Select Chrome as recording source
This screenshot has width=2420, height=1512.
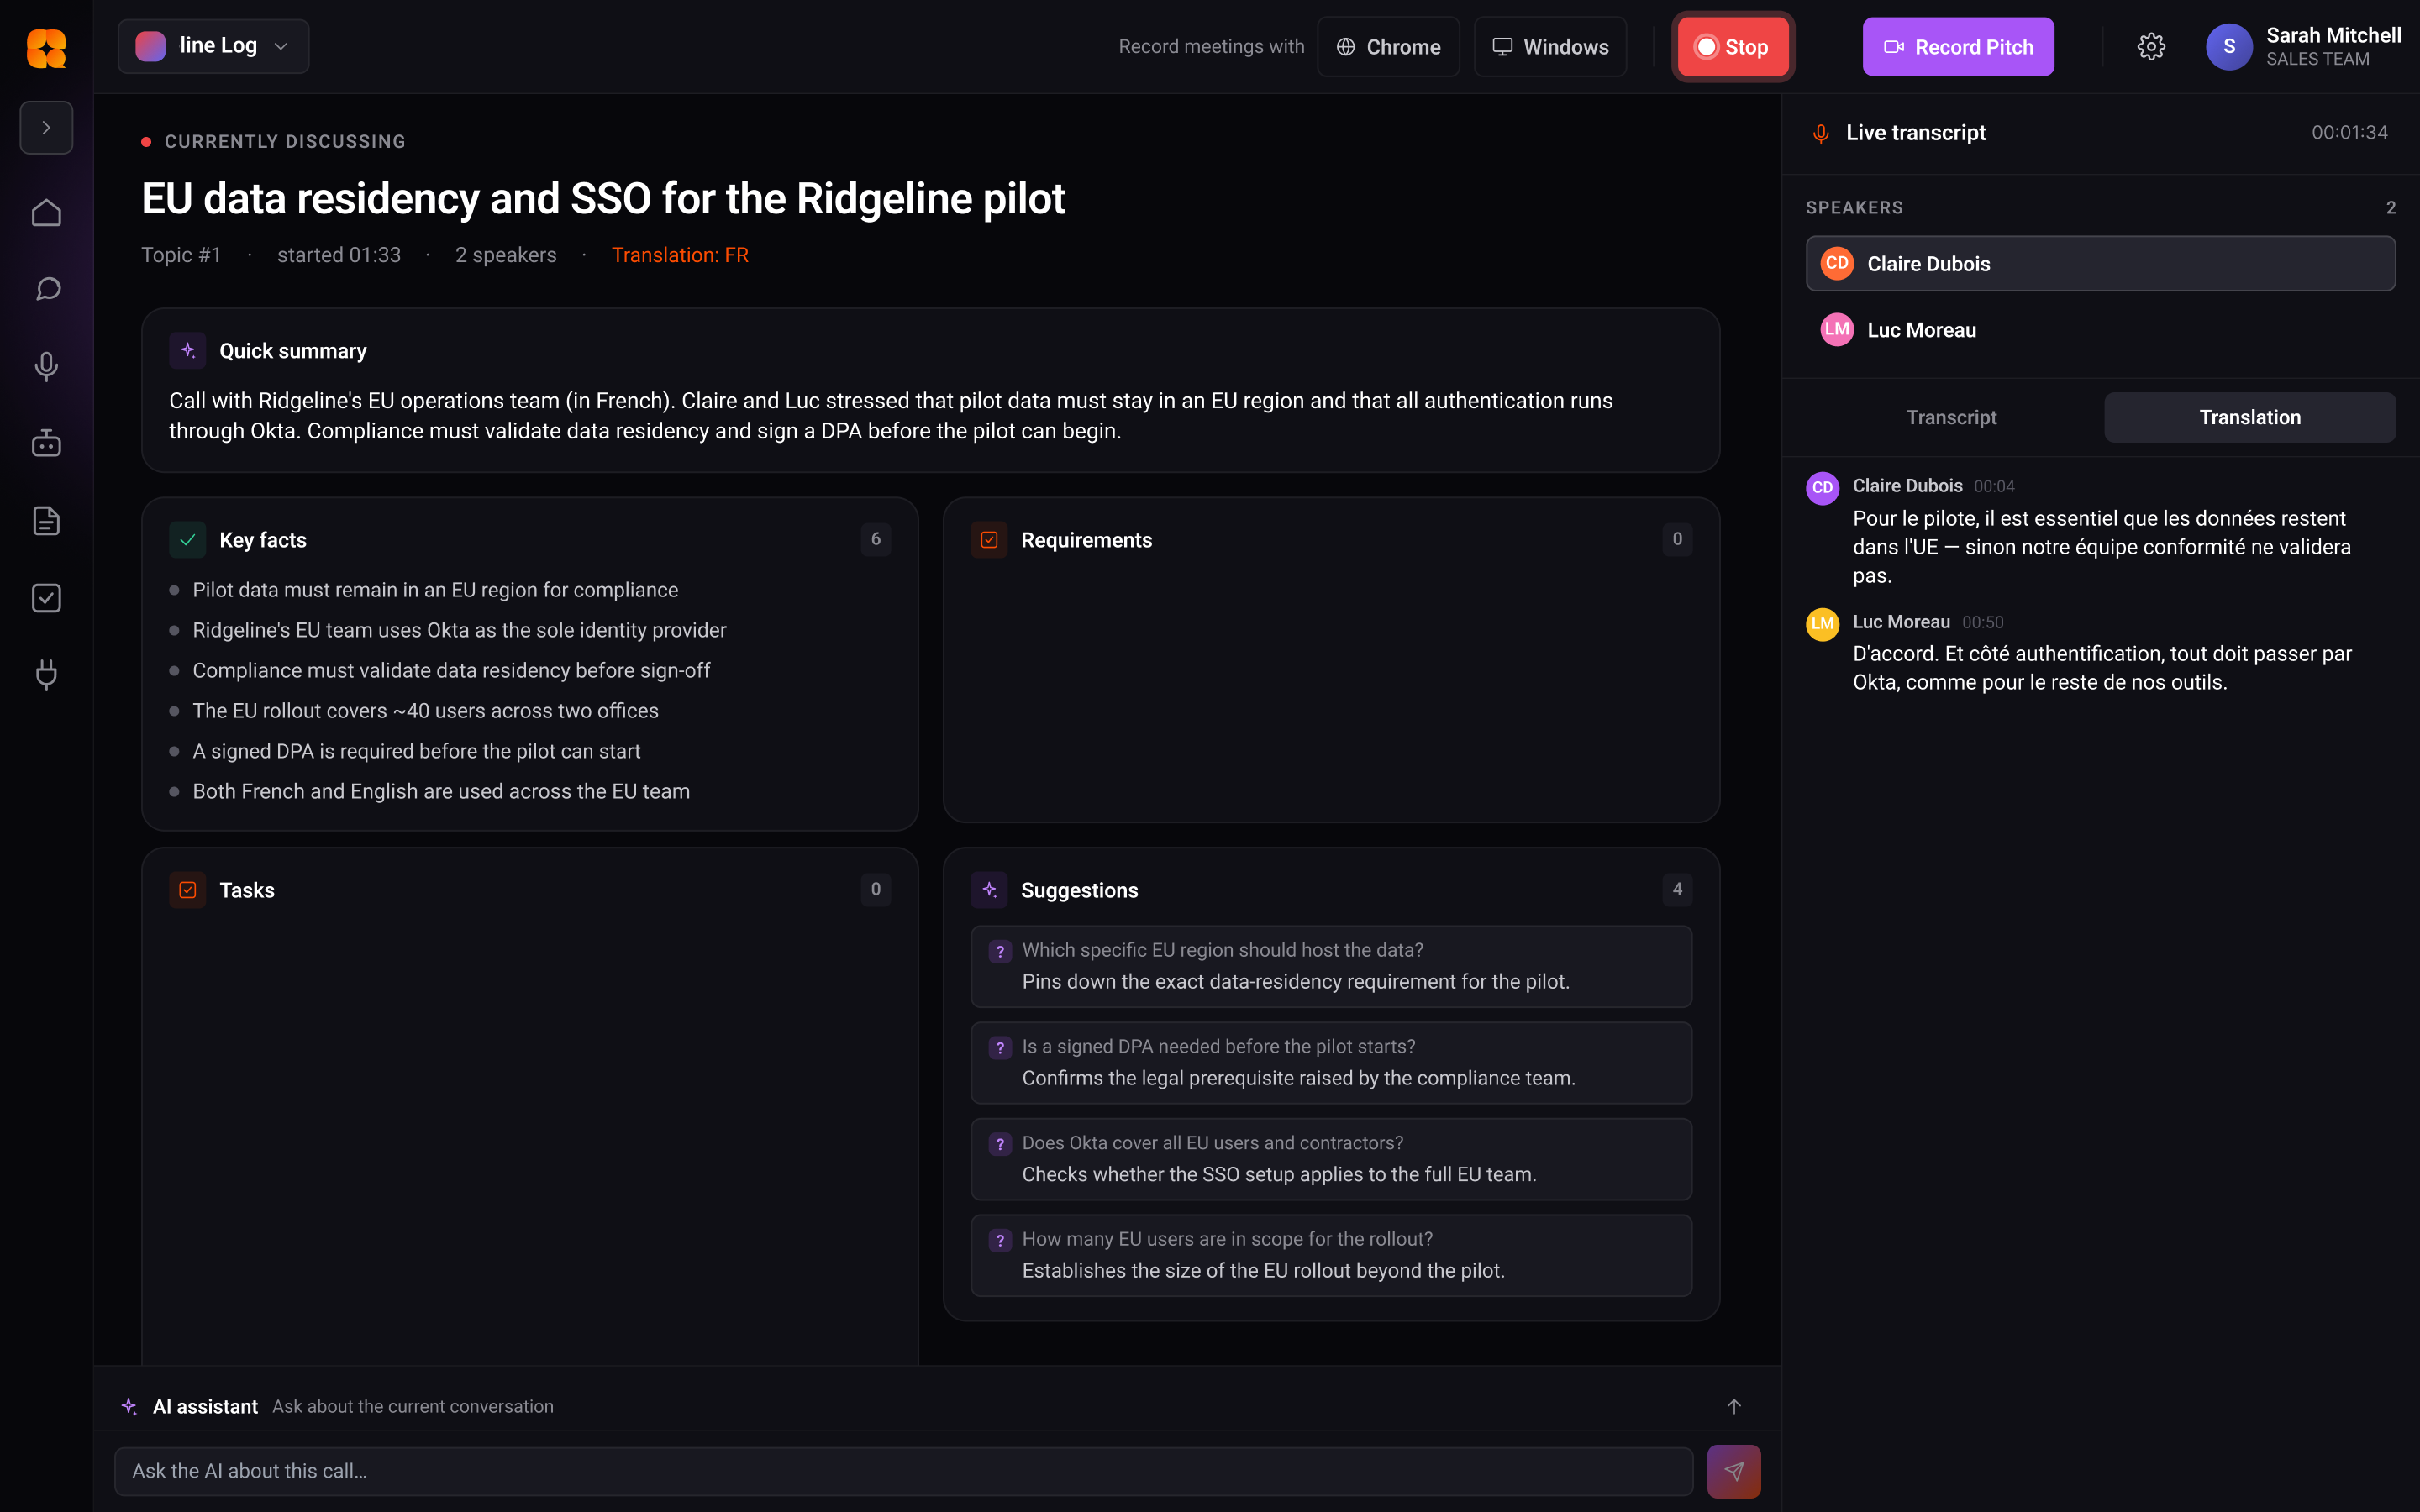(1388, 47)
